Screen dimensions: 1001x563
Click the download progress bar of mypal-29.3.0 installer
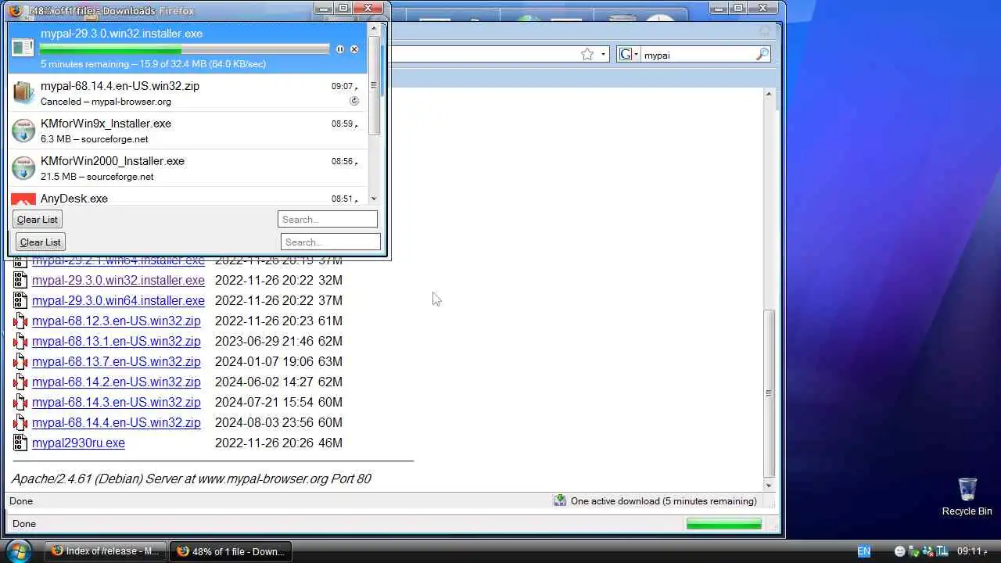pyautogui.click(x=185, y=49)
